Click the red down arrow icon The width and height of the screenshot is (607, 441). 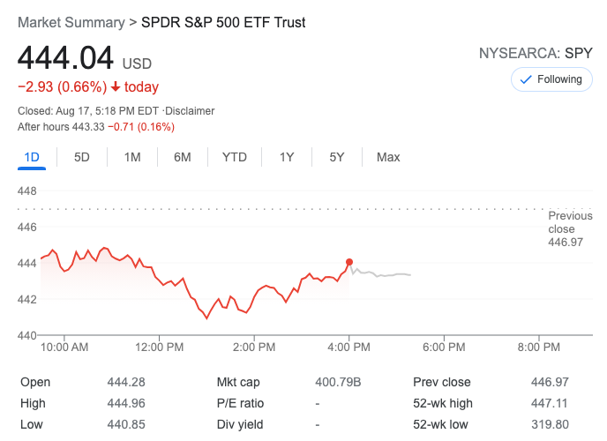point(115,87)
